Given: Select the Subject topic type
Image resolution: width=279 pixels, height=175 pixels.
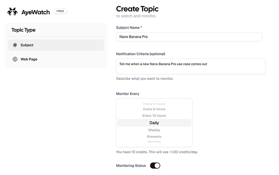Looking at the screenshot, I should click(56, 45).
